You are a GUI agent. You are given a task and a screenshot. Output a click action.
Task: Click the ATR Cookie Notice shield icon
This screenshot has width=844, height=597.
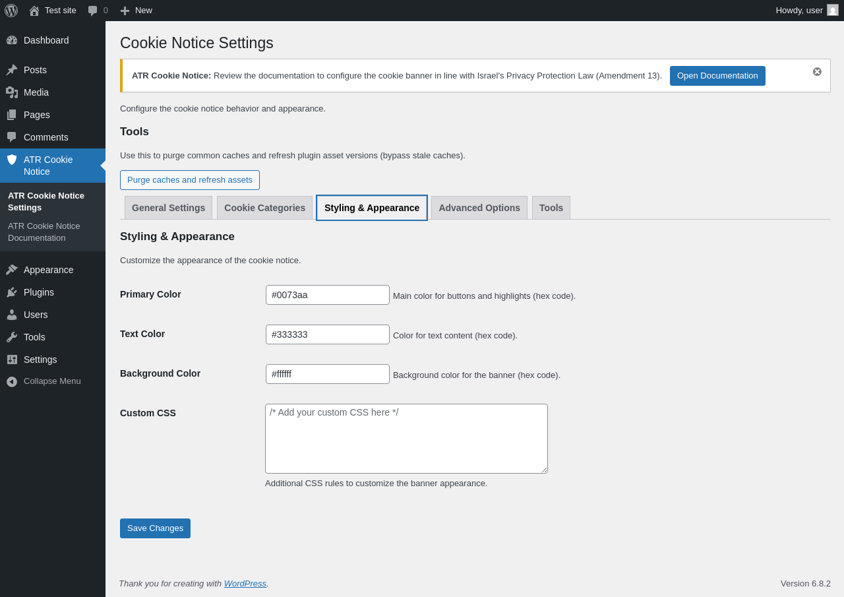[x=12, y=160]
